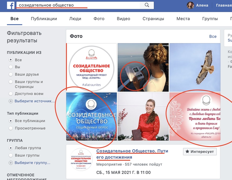Viewport: 232px width, 180px height.
Task: Click plus icon beside Выберите группу
Action: click(x=11, y=163)
